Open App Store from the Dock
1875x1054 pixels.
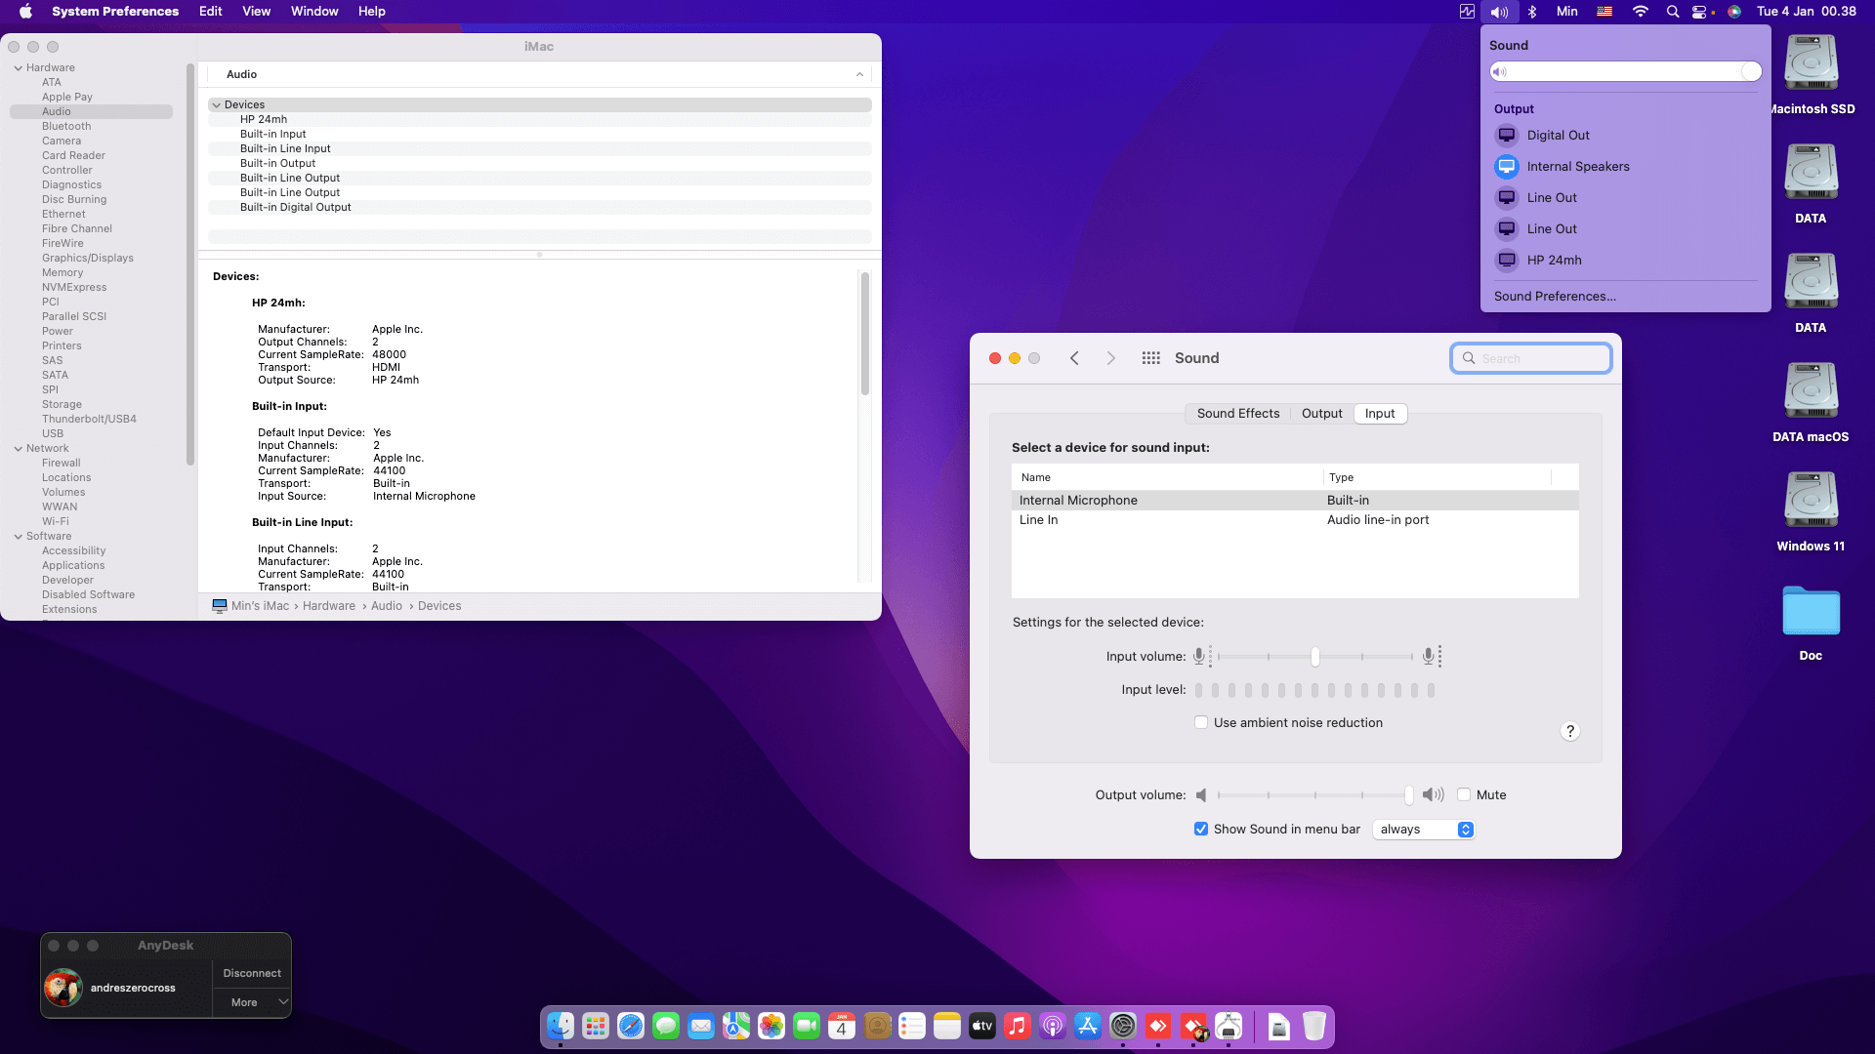tap(1088, 1026)
